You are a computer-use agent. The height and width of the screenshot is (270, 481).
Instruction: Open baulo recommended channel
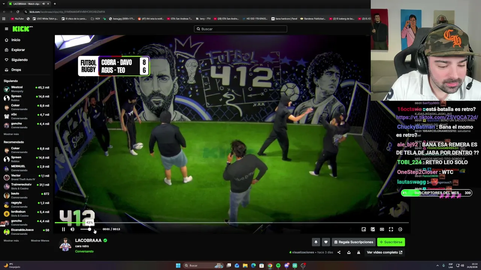click(x=26, y=195)
